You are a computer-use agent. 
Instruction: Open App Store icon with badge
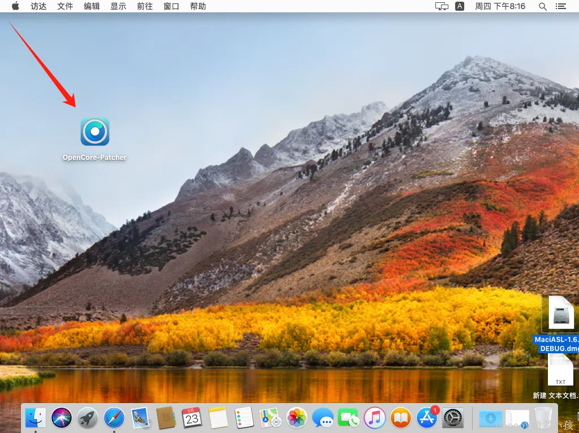pos(427,418)
